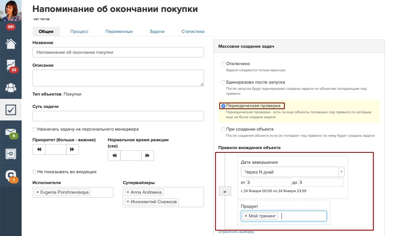This screenshot has height=236, width=401.
Task: Open the Через N дней dropdown
Action: click(x=293, y=172)
